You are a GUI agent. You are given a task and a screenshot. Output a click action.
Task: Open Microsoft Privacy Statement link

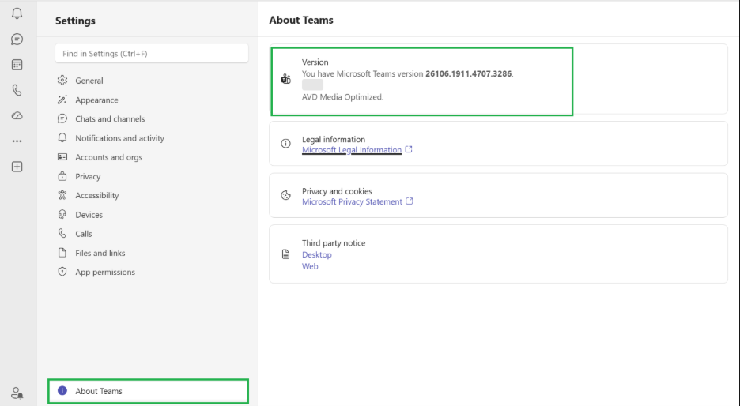pos(352,202)
